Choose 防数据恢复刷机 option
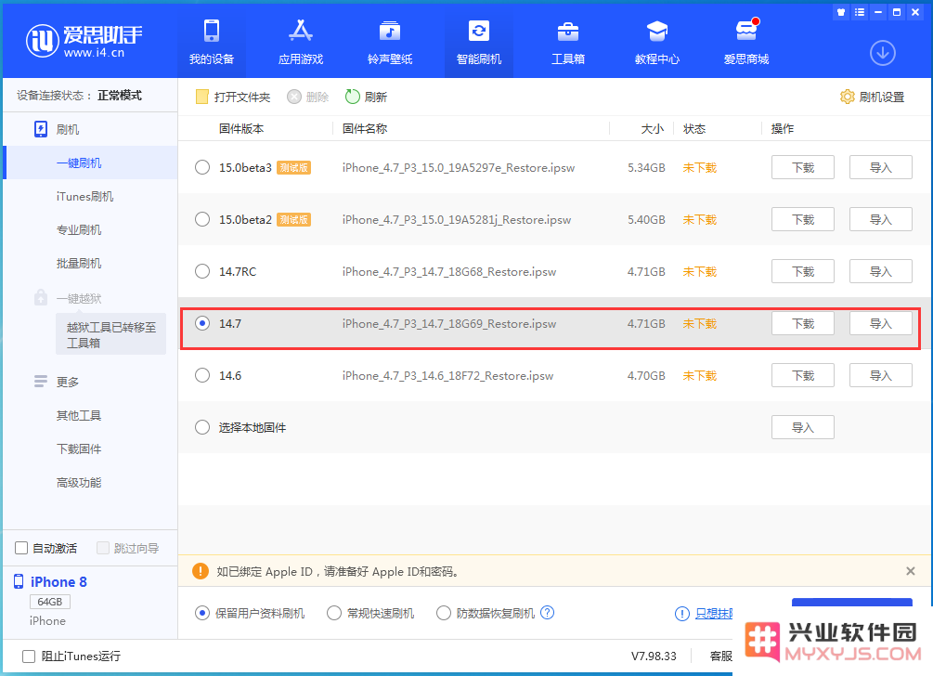This screenshot has width=933, height=676. tap(444, 613)
